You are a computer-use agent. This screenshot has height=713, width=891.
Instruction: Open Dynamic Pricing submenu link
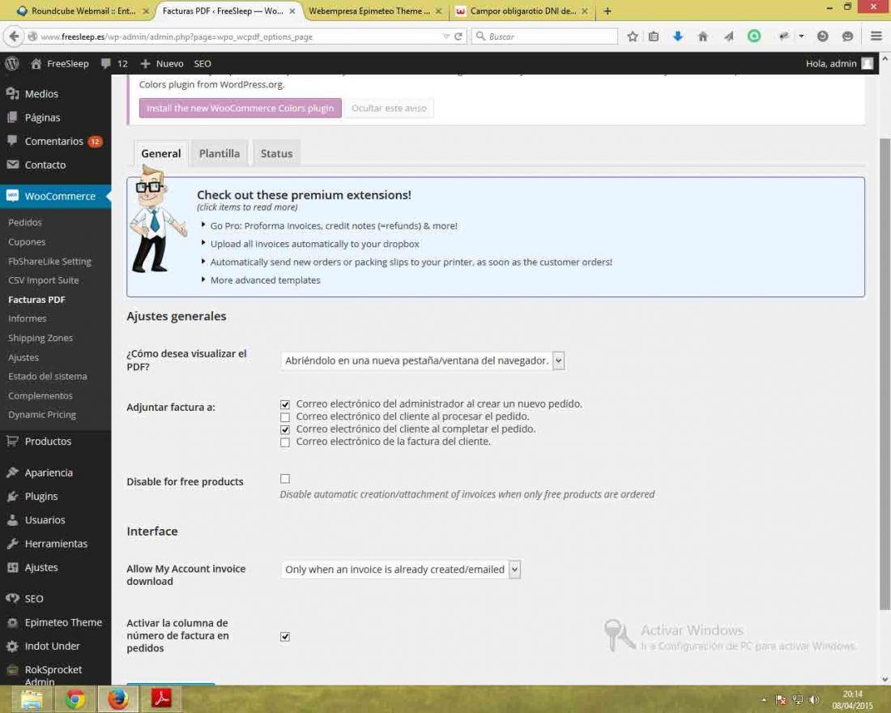pyautogui.click(x=42, y=415)
